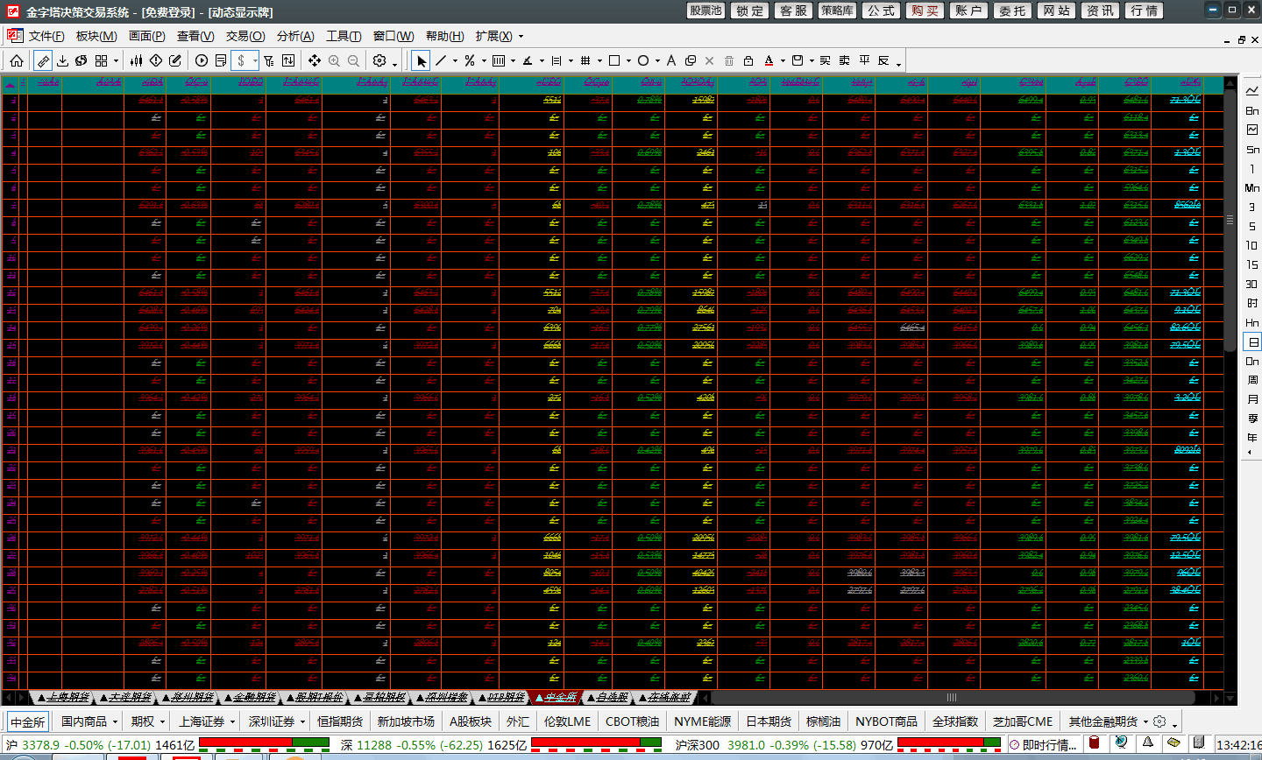
Task: Click the zoom out magnifier
Action: [353, 60]
